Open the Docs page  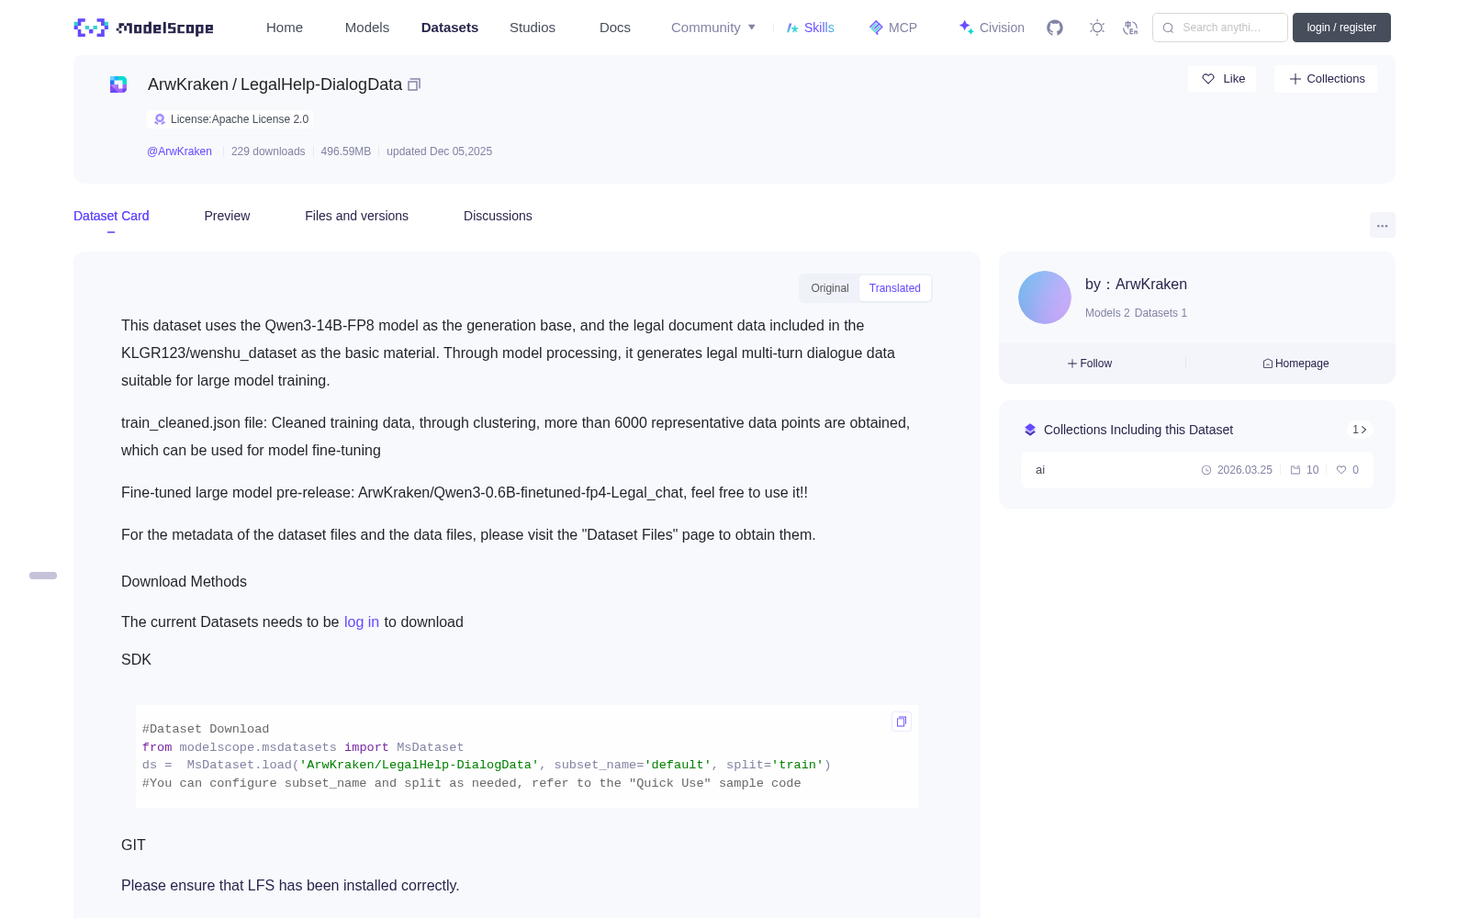pos(615,28)
